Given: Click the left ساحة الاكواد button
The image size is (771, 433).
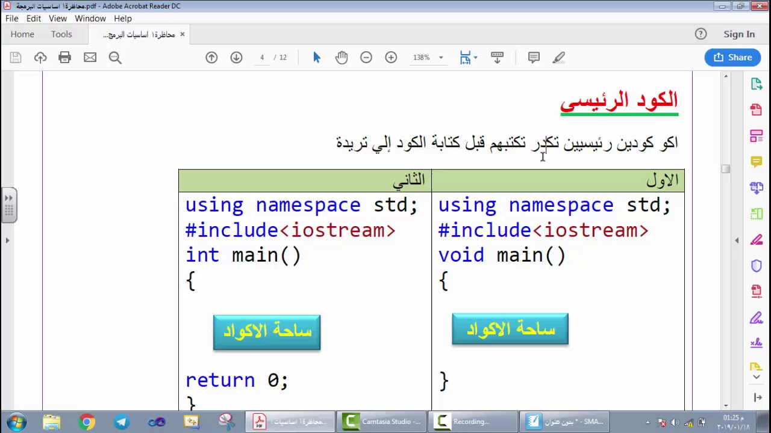Looking at the screenshot, I should click(x=267, y=332).
